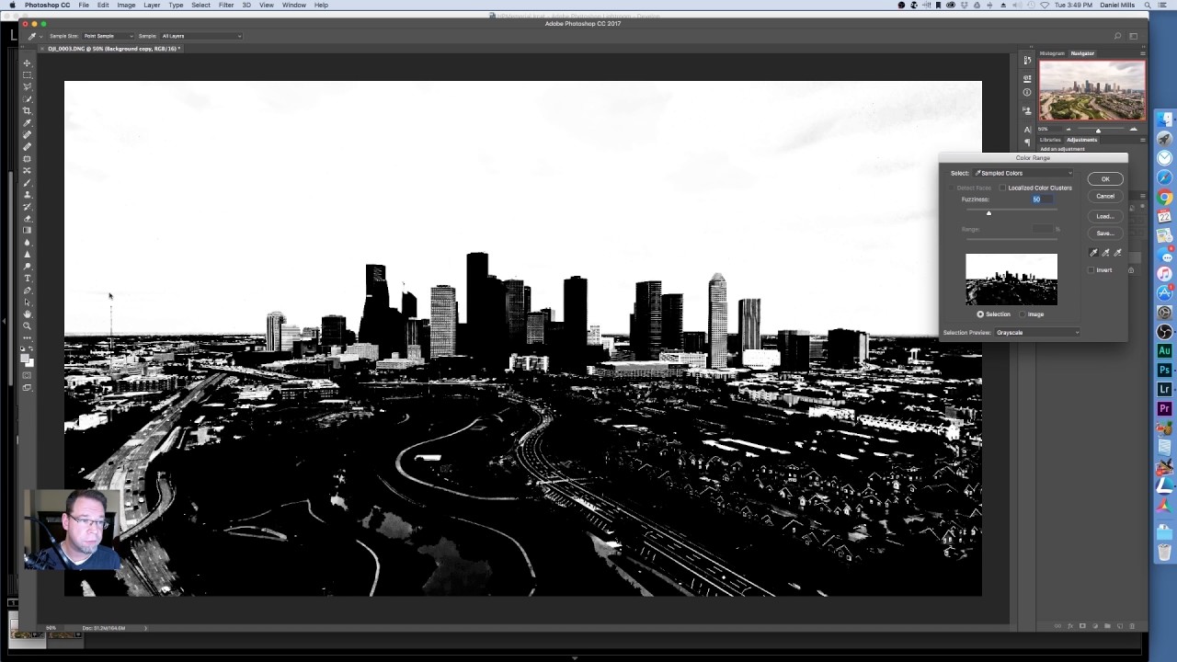Open Lightroom from the Dock
This screenshot has width=1177, height=662.
pos(1164,390)
